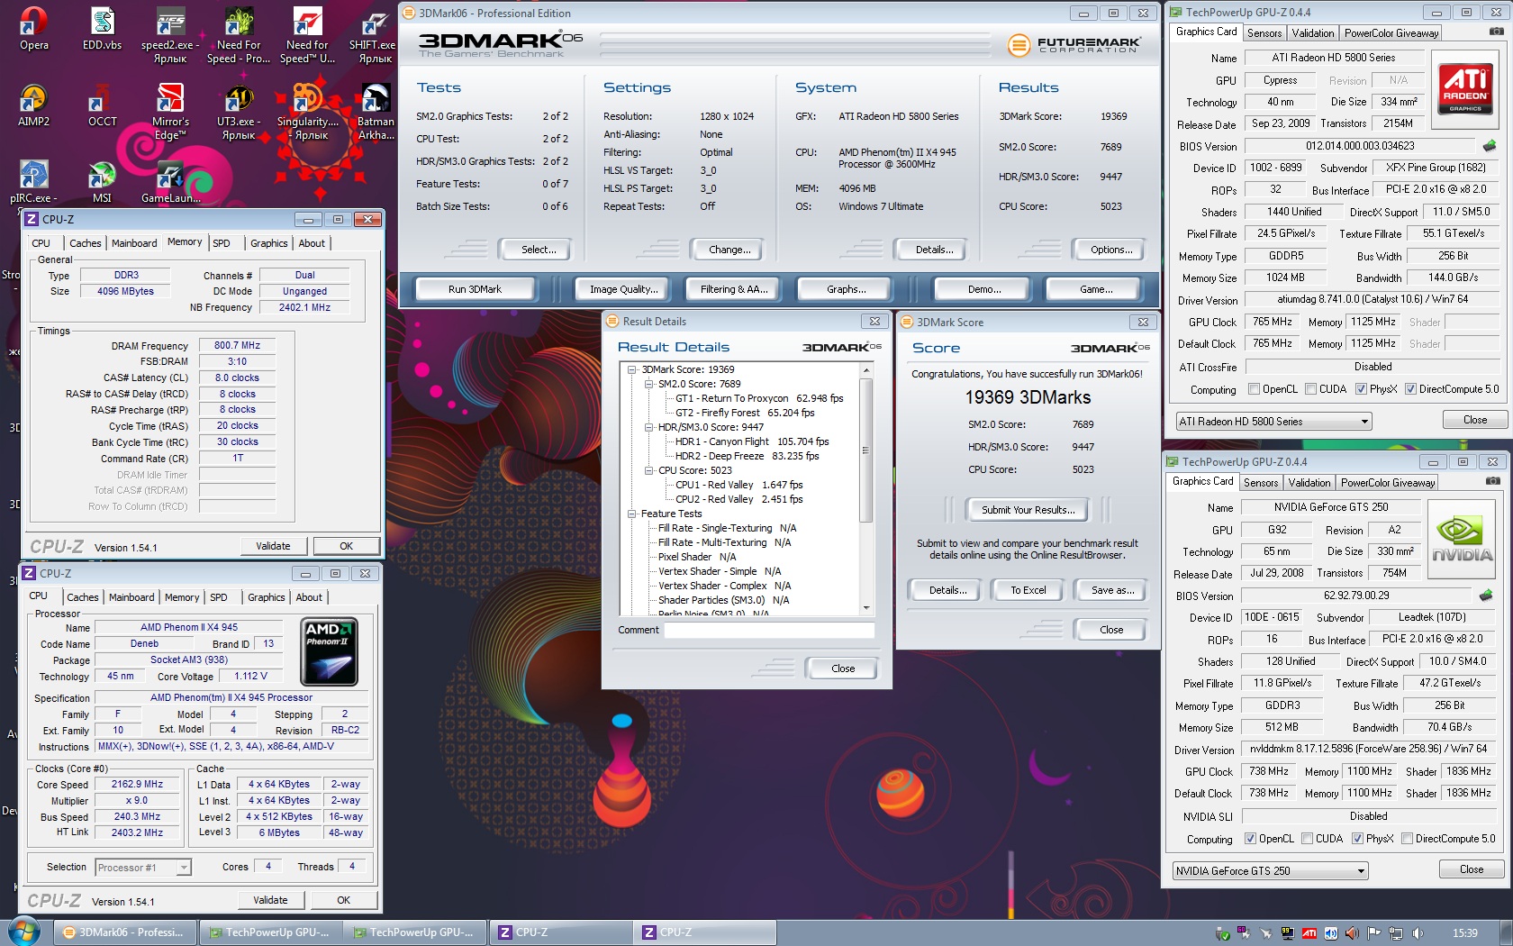Collapse the HDR/SM3.0 Score: 9447 tree node

[648, 427]
